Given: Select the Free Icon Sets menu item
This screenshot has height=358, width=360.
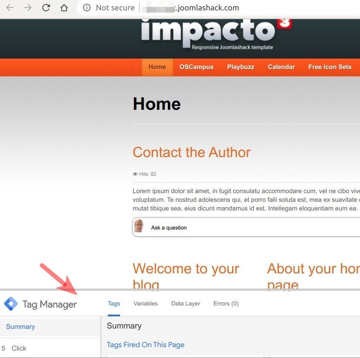Looking at the screenshot, I should coord(330,67).
